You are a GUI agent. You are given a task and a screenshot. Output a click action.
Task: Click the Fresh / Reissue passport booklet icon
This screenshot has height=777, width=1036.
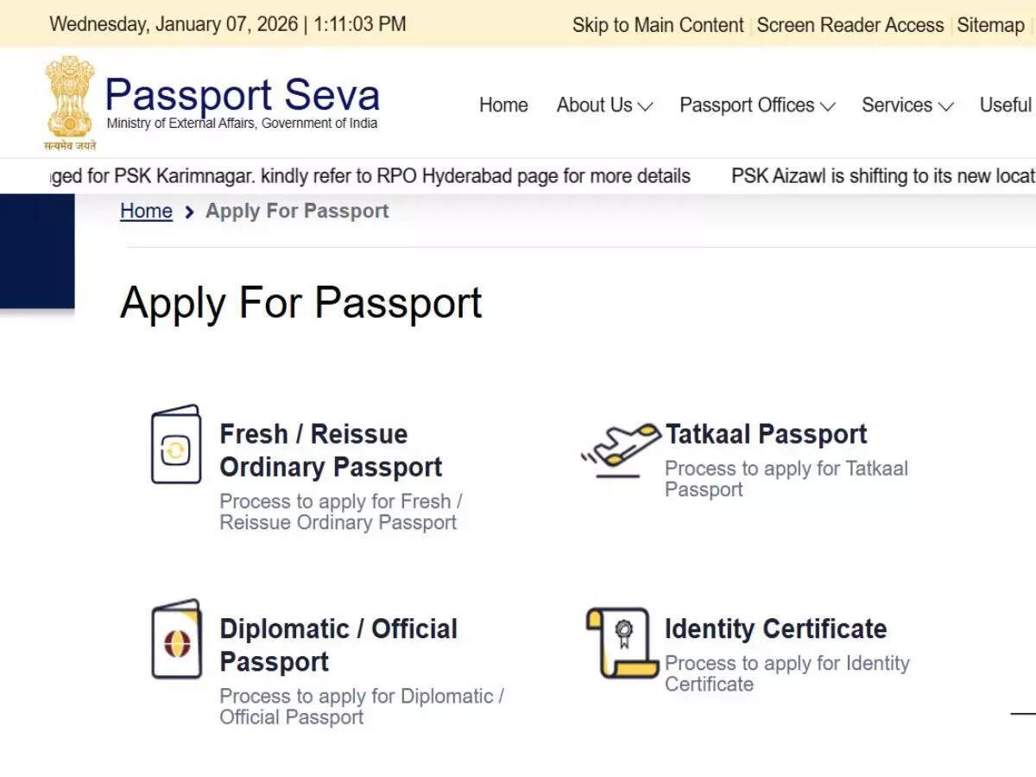tap(175, 445)
